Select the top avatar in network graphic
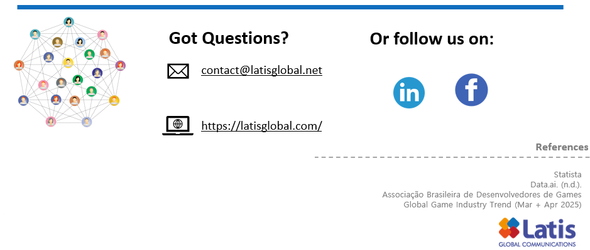 68,22
